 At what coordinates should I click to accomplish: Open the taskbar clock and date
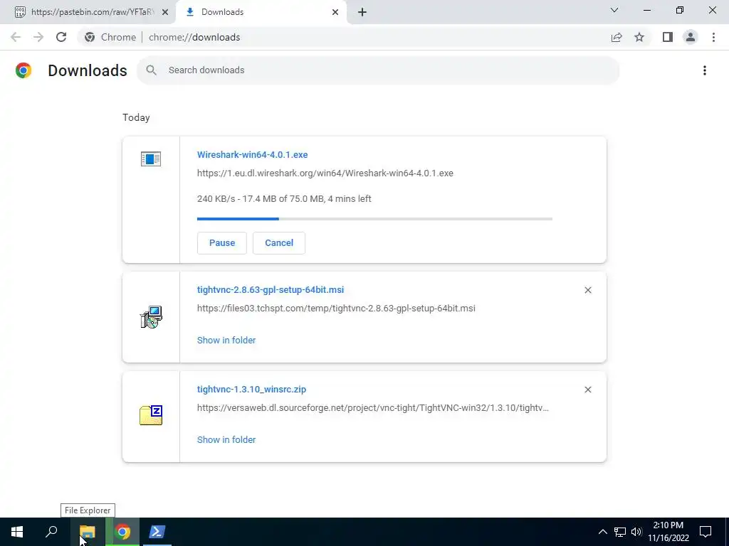tap(668, 532)
